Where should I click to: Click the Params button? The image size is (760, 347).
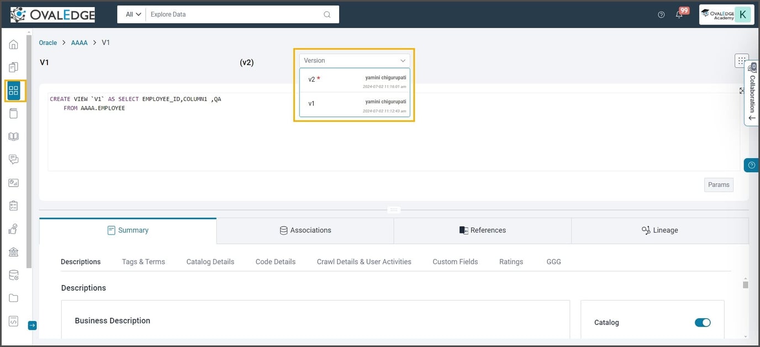[719, 185]
